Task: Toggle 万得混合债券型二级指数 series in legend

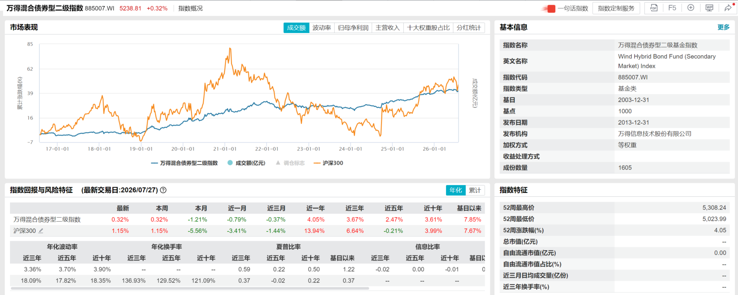Action: point(184,163)
